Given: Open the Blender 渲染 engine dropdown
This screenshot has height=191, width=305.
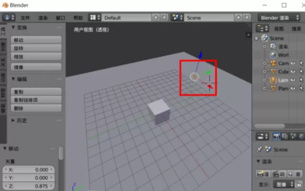Looking at the screenshot, I should [279, 18].
